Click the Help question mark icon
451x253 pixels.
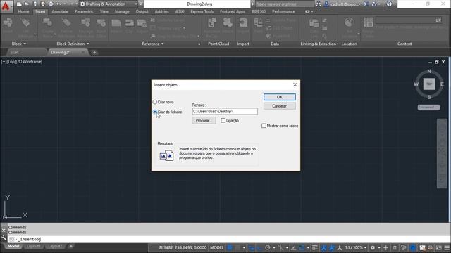click(x=389, y=4)
